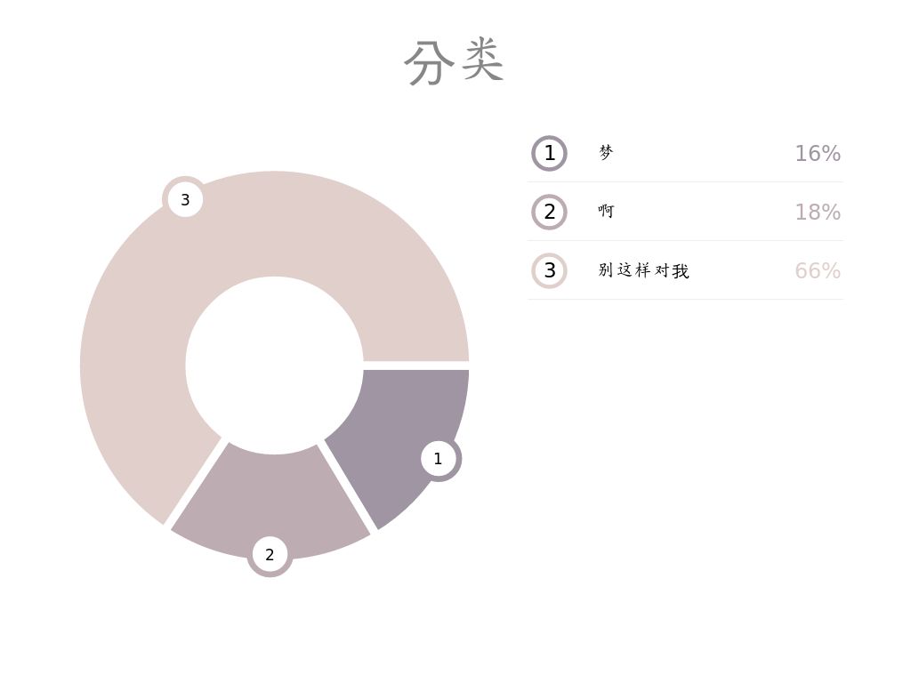Select the 16% value in the legend
911x683 pixels.
pos(817,154)
